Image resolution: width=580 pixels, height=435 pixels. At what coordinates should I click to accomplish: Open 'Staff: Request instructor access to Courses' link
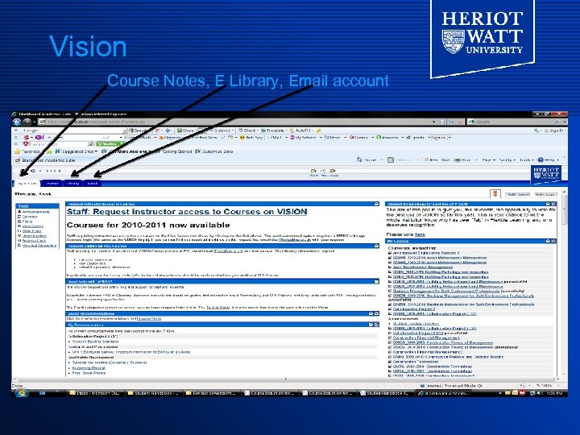(x=187, y=212)
